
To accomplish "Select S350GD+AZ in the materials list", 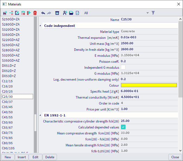I will coord(11,61).
